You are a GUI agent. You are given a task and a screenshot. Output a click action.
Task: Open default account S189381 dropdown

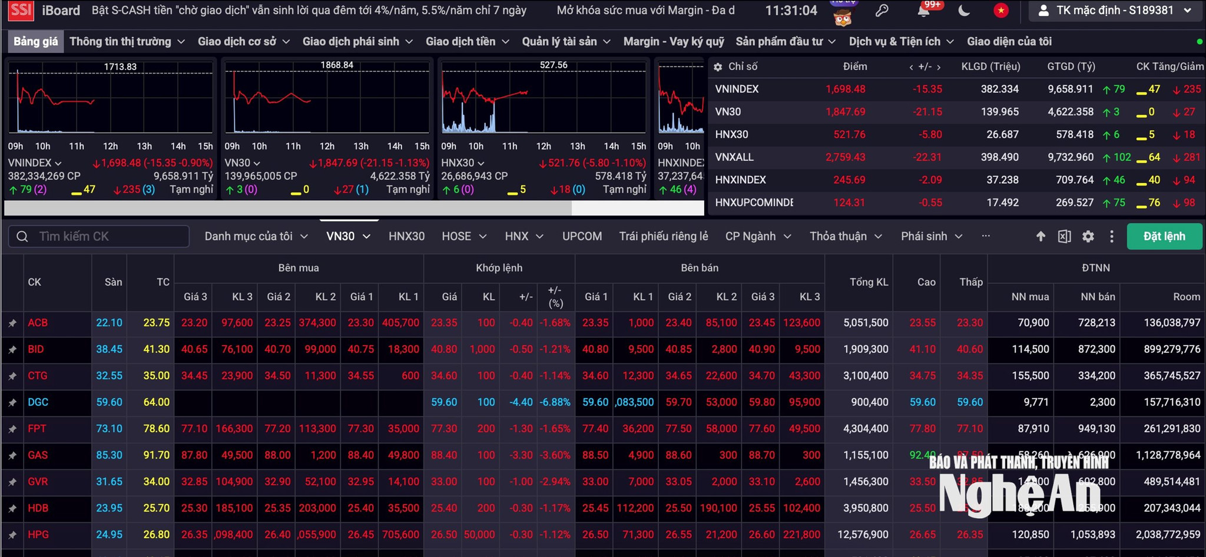coord(1115,11)
